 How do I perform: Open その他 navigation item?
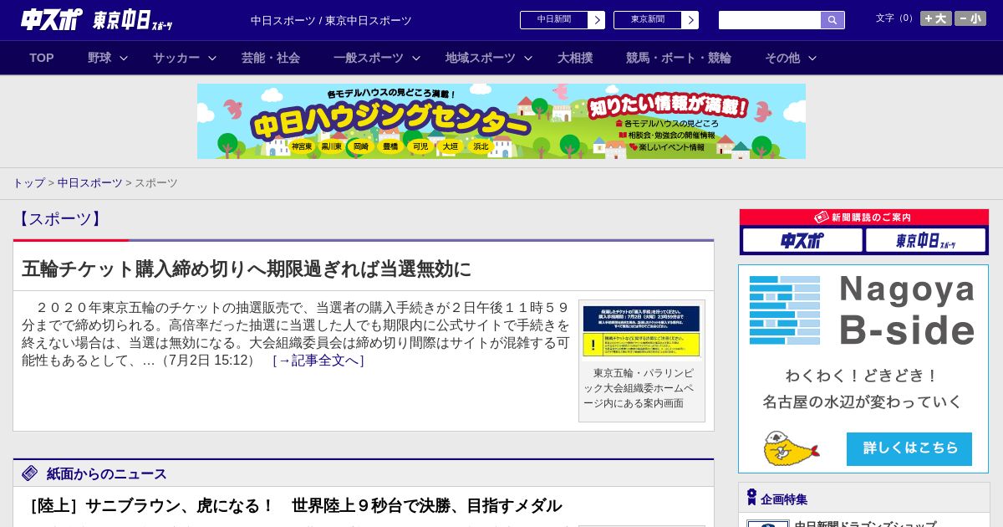tap(782, 58)
